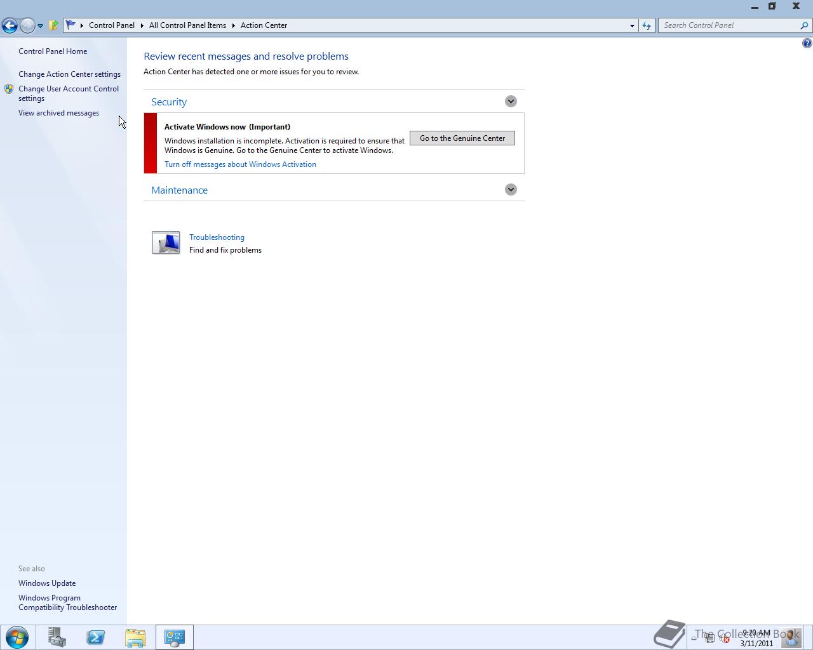
Task: Click Go to the Genuine Center button
Action: (462, 138)
